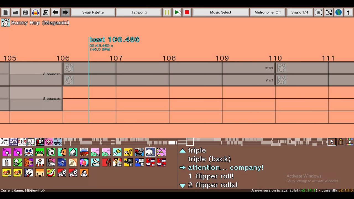The image size is (354, 199).
Task: Select the Air Rally EN game icon
Action: coord(7,152)
